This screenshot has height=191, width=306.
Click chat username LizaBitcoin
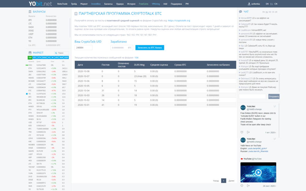[x=245, y=30]
